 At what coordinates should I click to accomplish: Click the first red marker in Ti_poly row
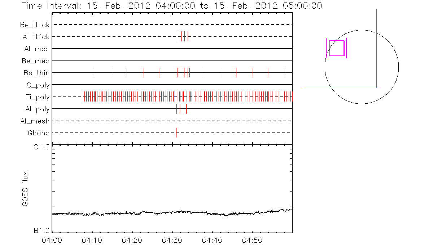tap(82, 96)
